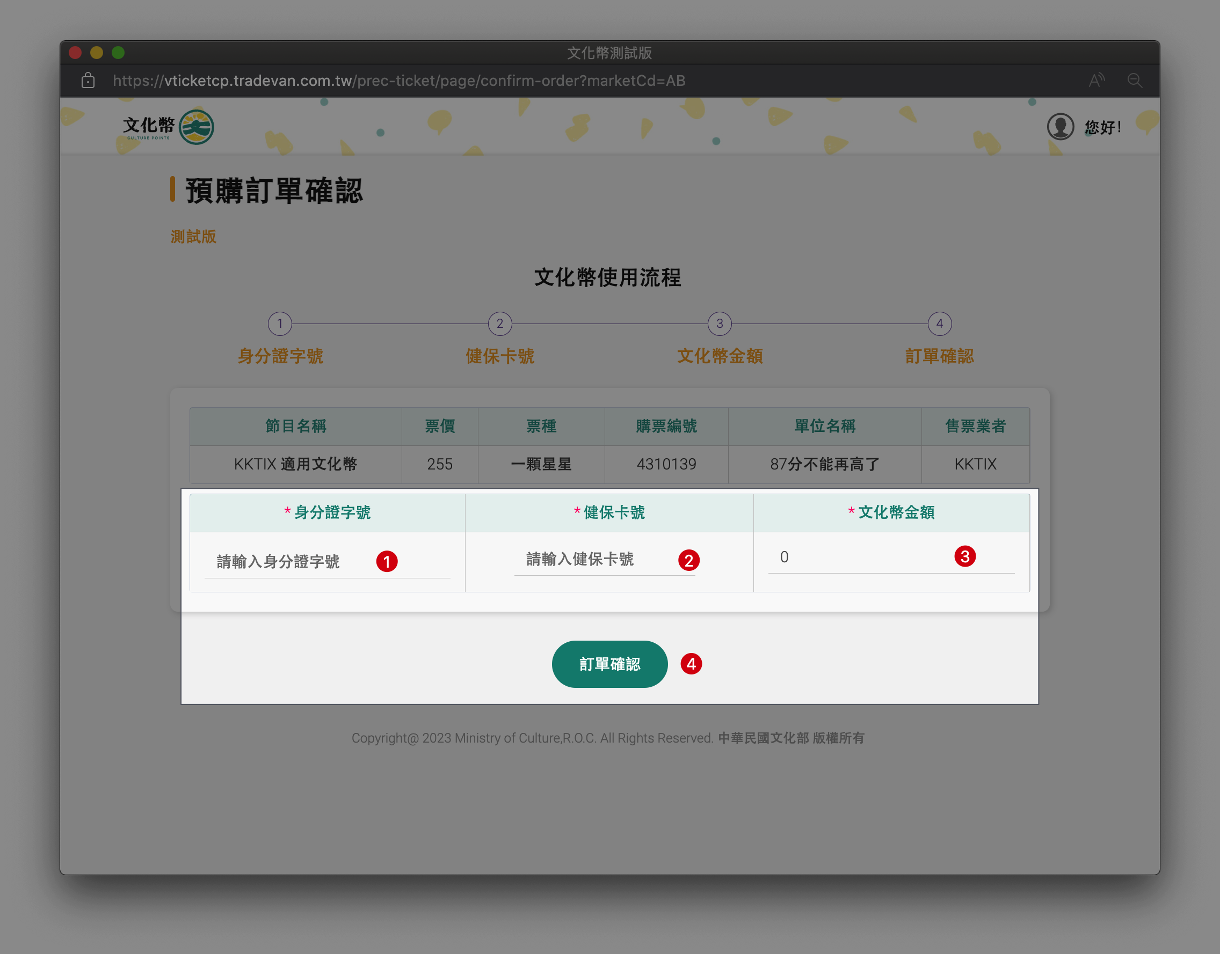
Task: Click the 訂單確認 green button
Action: pos(609,664)
